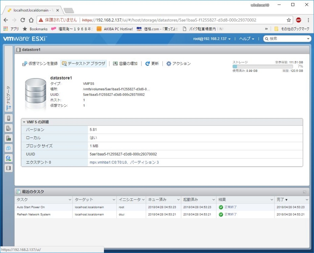Click the green check on Refresh Network System
This screenshot has height=253, width=314.
[x=221, y=215]
